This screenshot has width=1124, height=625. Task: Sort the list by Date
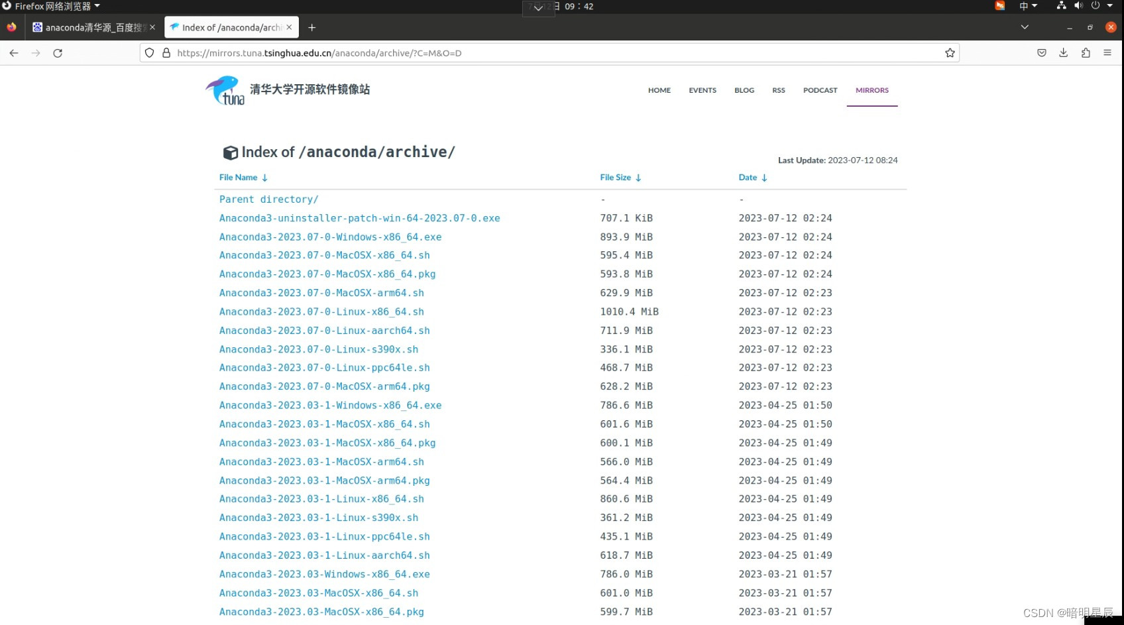[x=753, y=178]
